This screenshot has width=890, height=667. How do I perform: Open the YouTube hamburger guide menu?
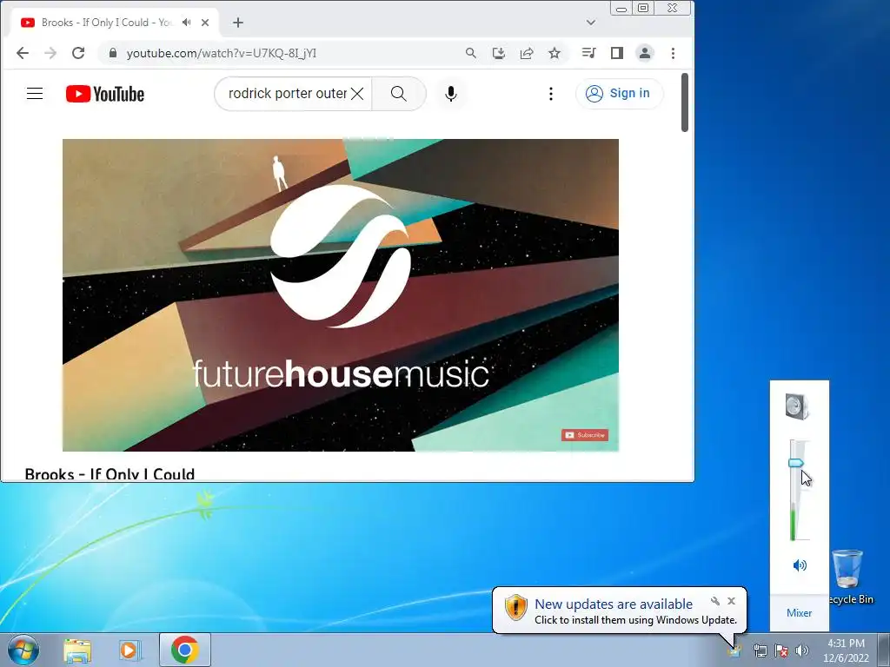tap(35, 94)
